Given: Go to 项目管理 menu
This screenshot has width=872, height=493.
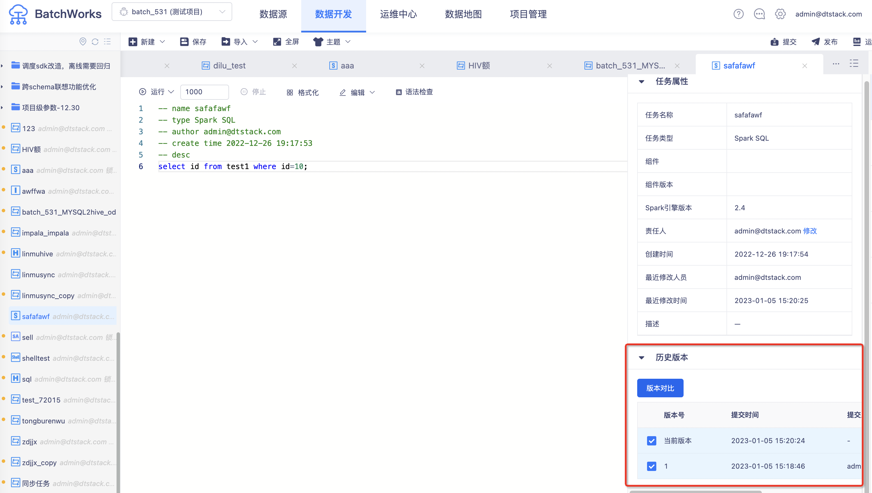Looking at the screenshot, I should [x=528, y=14].
